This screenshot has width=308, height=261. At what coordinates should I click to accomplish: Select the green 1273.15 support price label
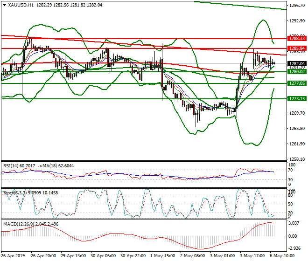pos(297,98)
